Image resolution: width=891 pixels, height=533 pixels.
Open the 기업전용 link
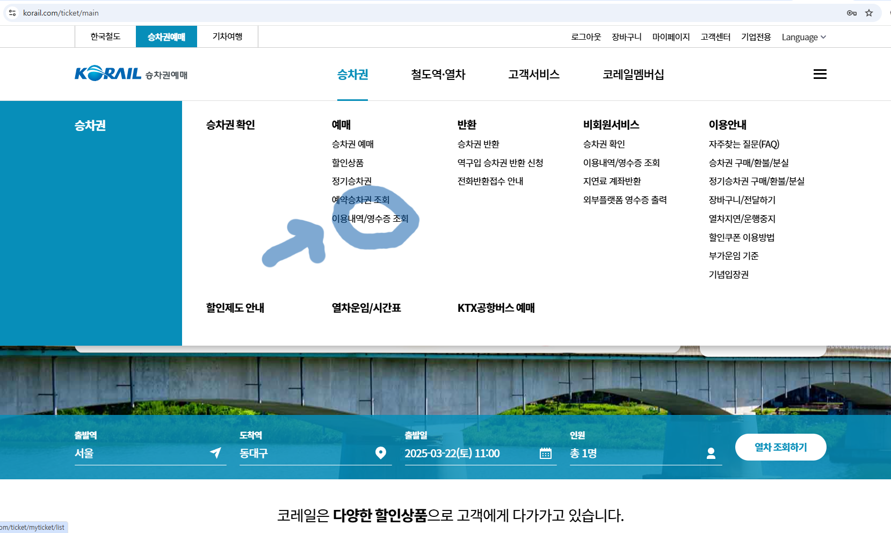[x=756, y=37]
